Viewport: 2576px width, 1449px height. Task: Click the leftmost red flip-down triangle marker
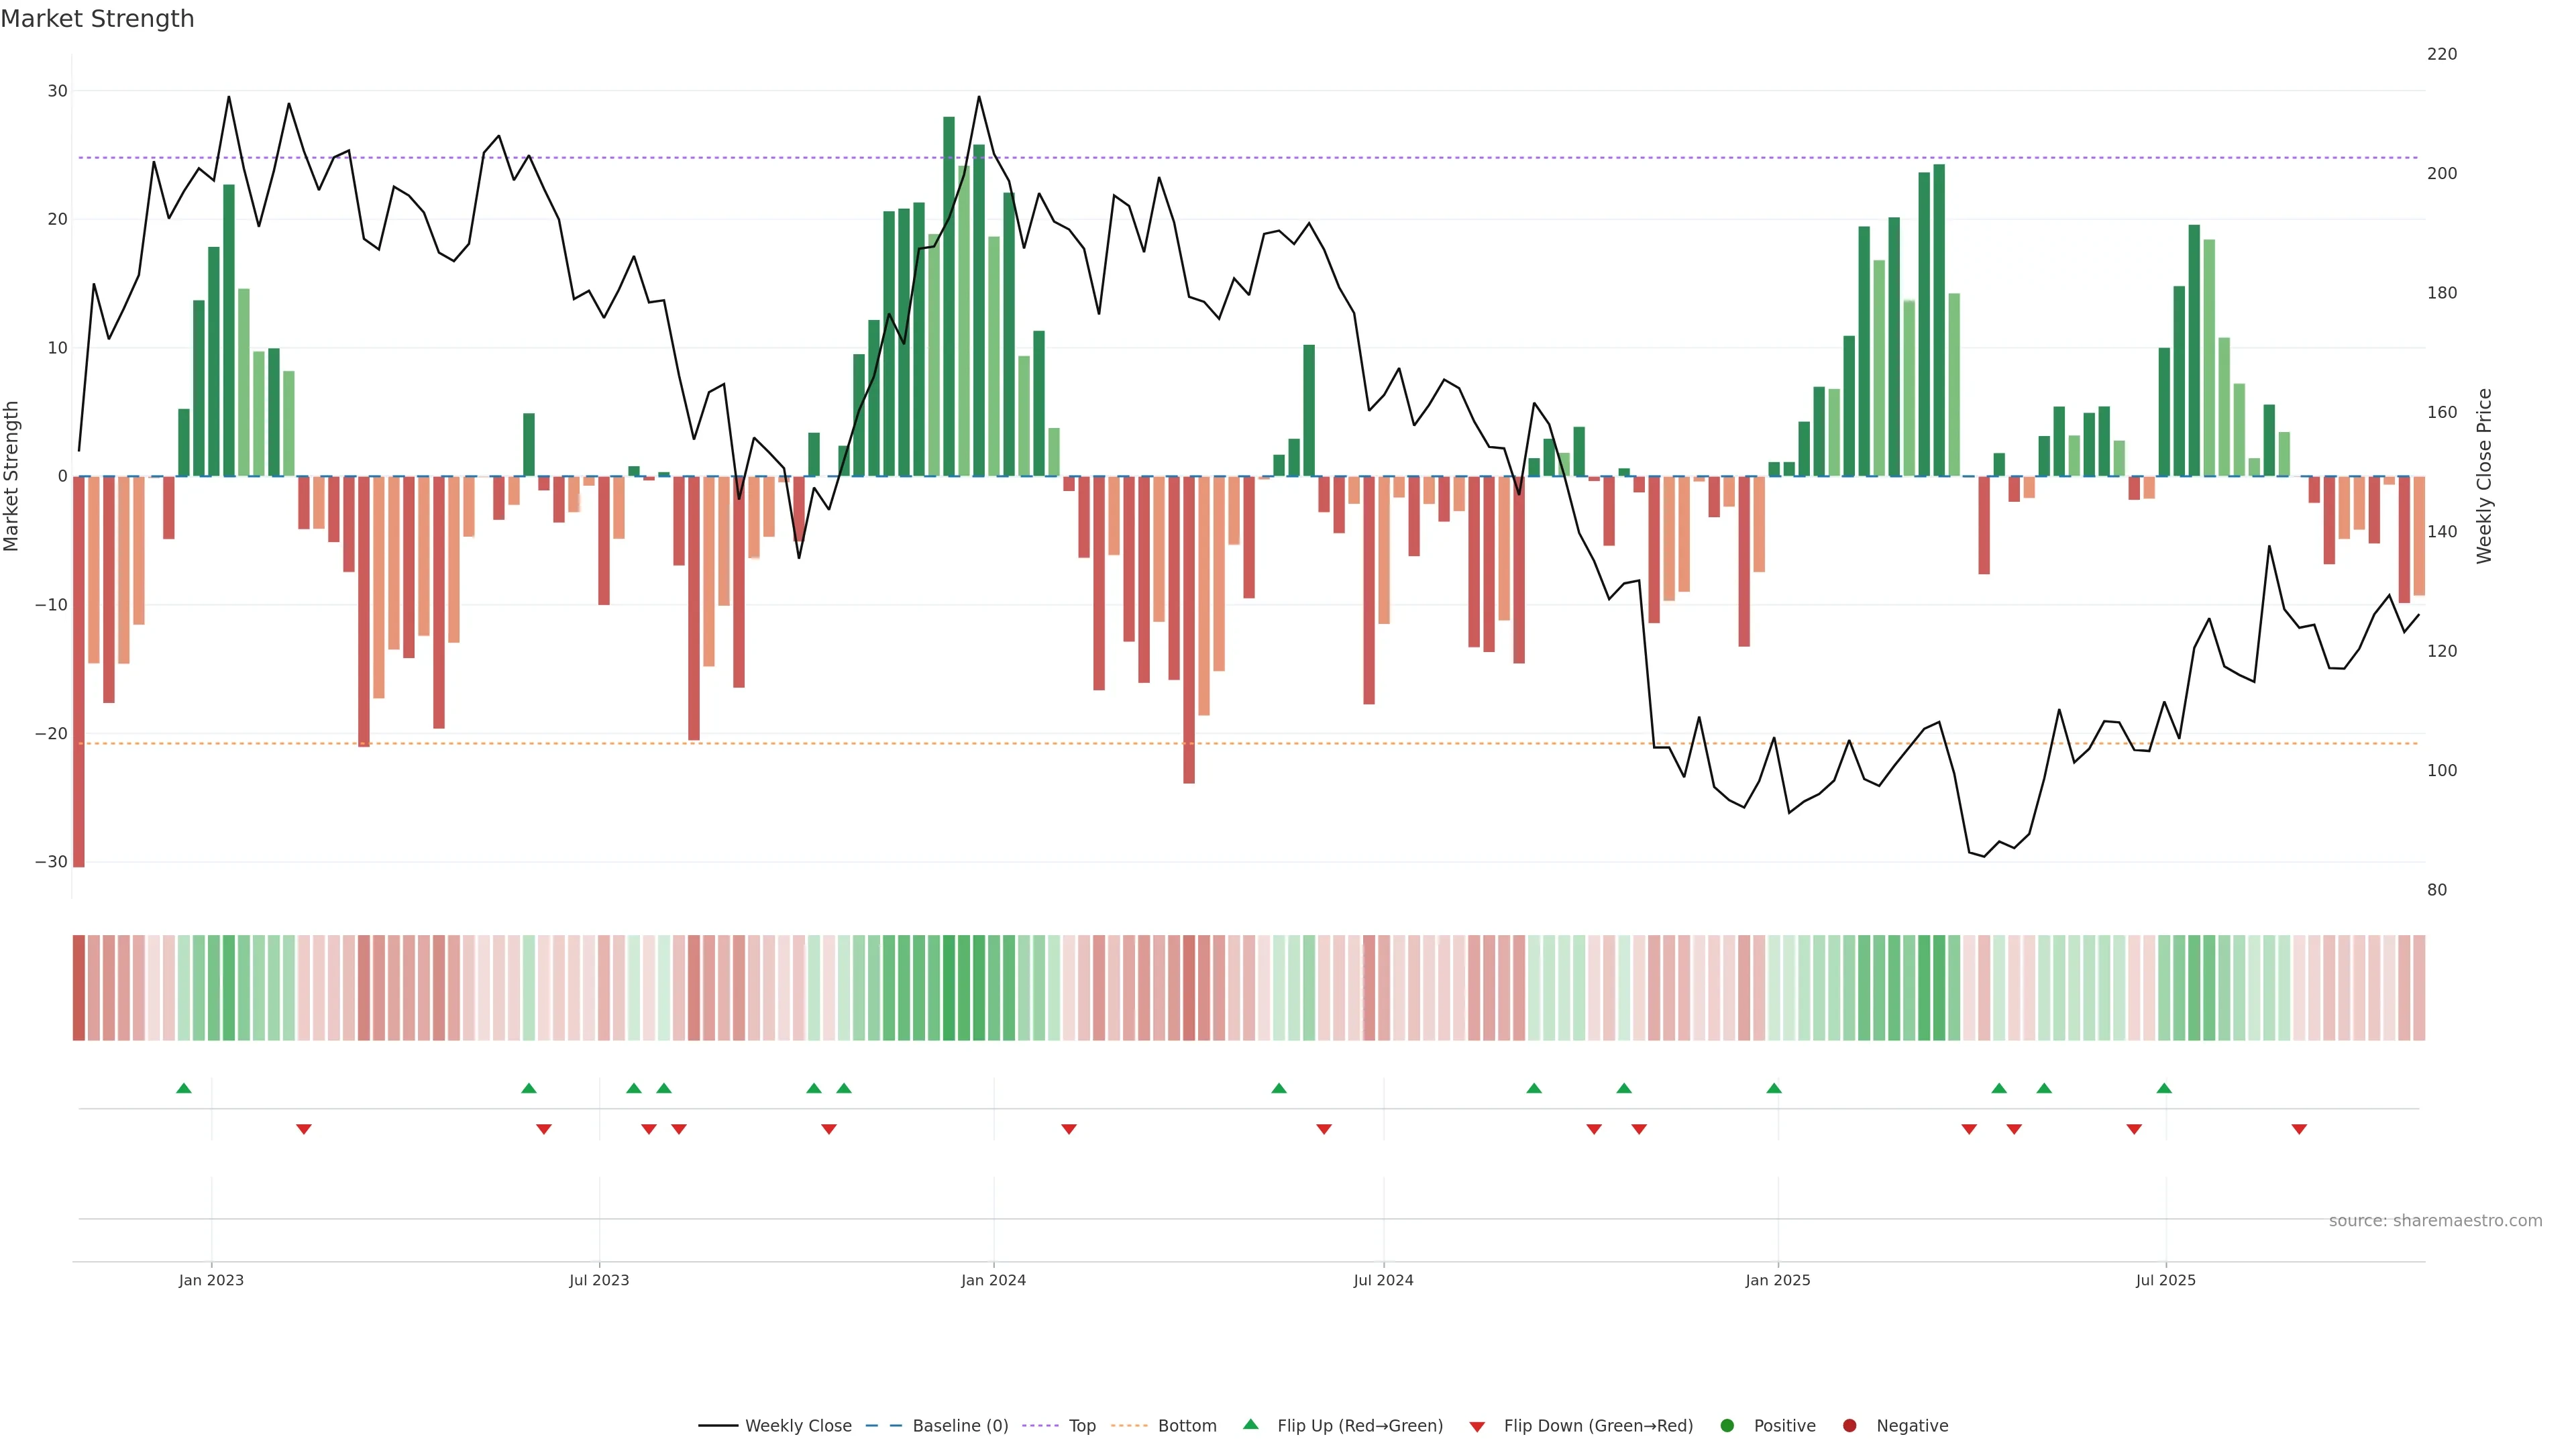tap(304, 1129)
